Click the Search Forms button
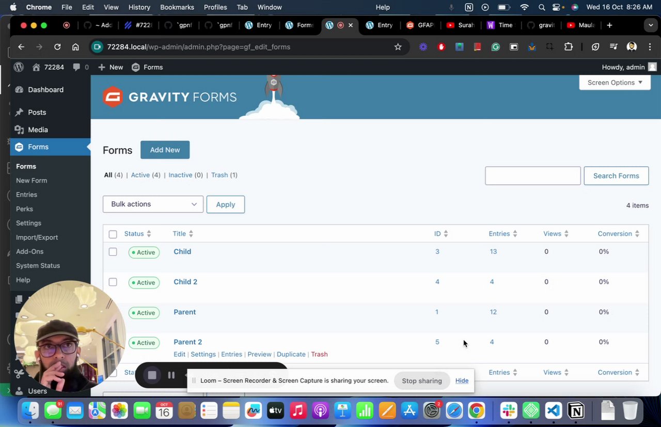This screenshot has width=661, height=427. (x=616, y=176)
